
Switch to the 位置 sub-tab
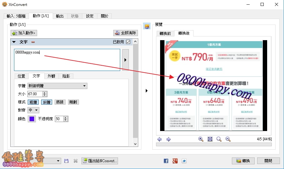(21, 76)
